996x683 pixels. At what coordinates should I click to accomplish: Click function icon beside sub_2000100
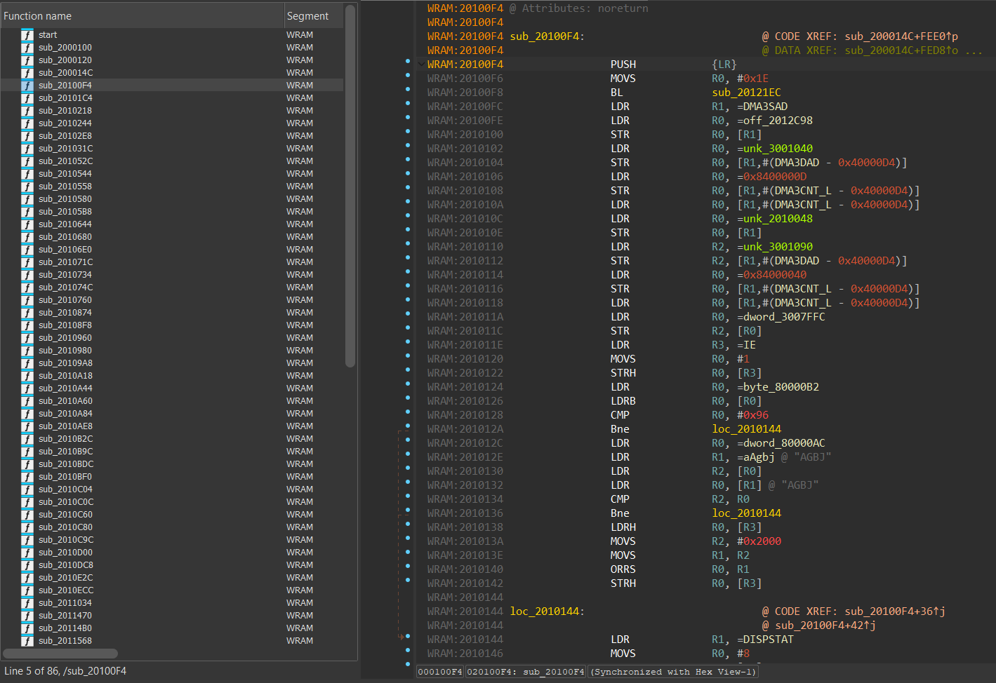(x=27, y=48)
